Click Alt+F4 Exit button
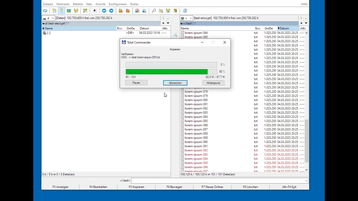This screenshot has height=201, width=358. click(x=289, y=187)
